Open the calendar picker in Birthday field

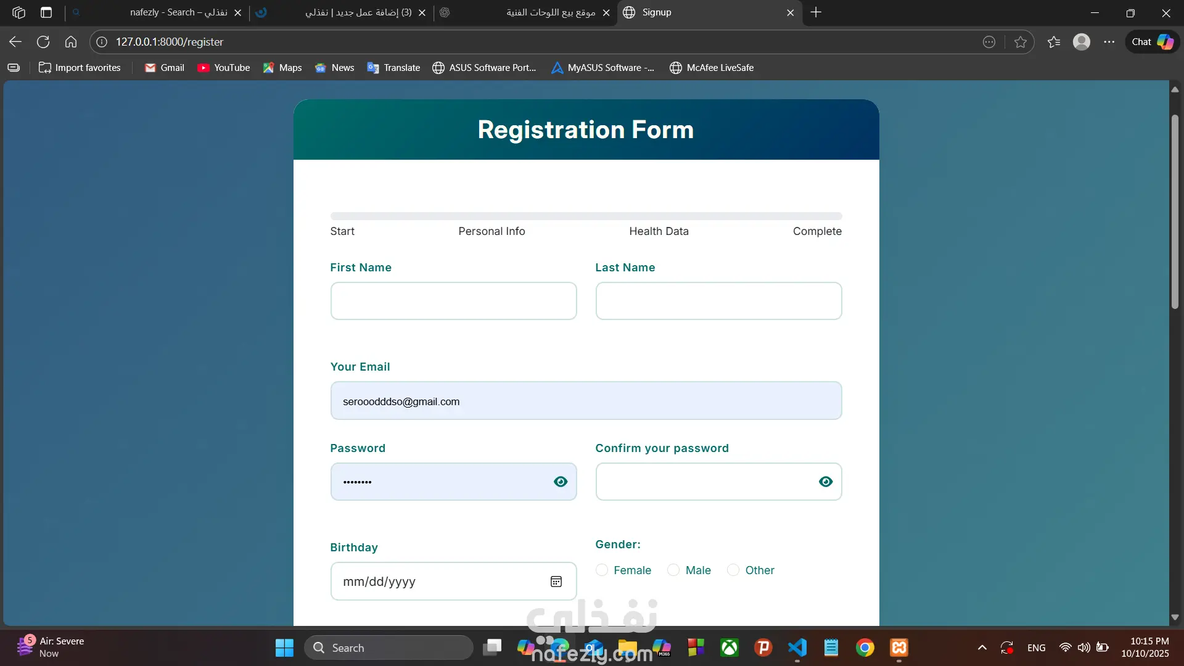[556, 582]
